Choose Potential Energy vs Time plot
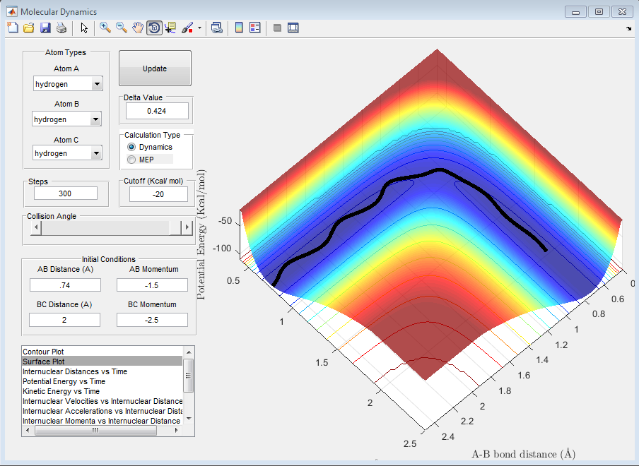Image resolution: width=639 pixels, height=466 pixels. (x=64, y=381)
